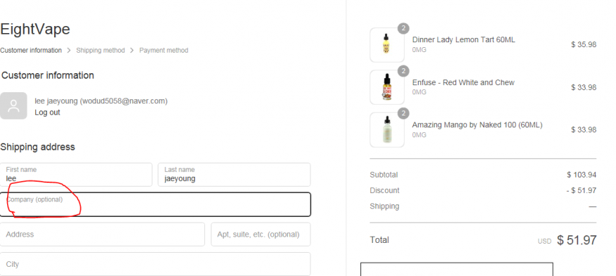Focus the Company (optional) field
616x276 pixels.
155,204
